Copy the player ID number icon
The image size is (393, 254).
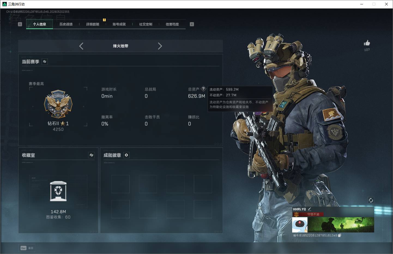(x=340, y=235)
